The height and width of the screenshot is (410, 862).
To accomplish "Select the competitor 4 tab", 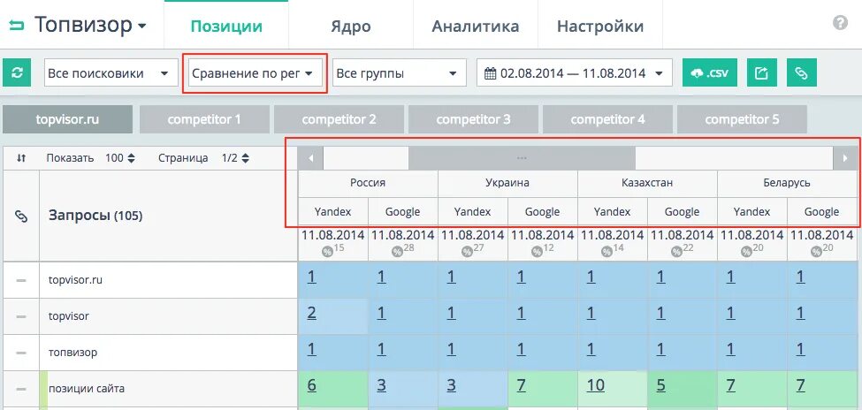I will click(x=607, y=119).
